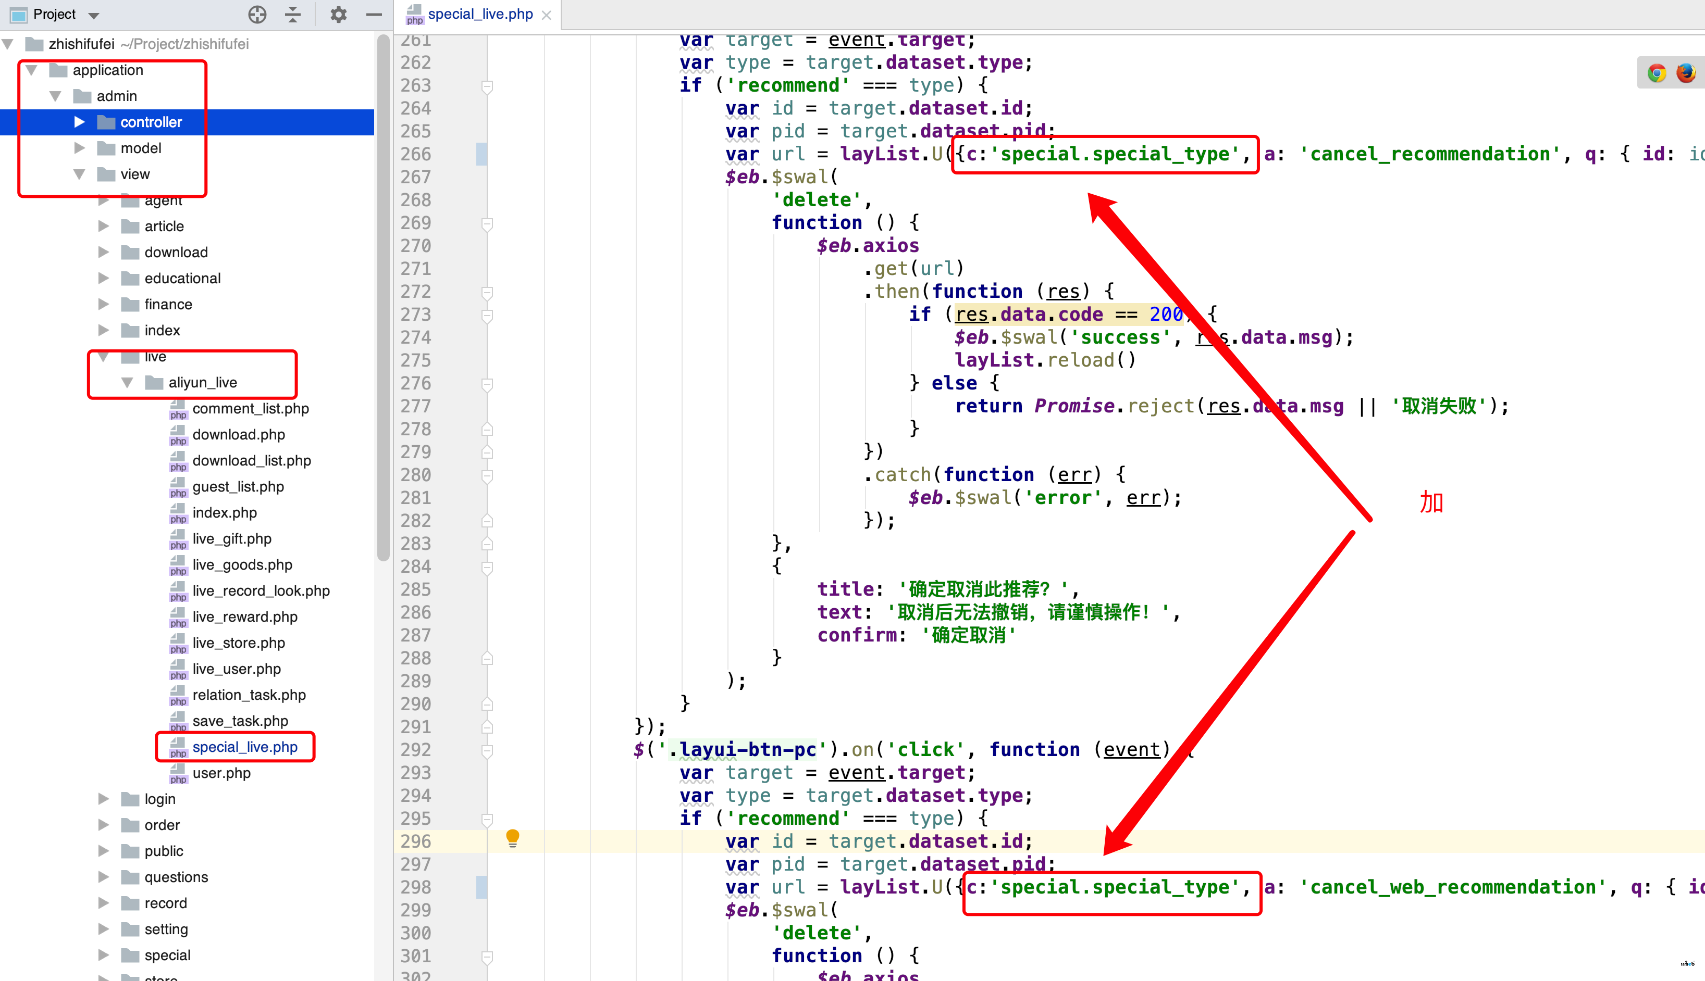Hide the Project panel with the minus icon
Image resolution: width=1705 pixels, height=981 pixels.
374,14
